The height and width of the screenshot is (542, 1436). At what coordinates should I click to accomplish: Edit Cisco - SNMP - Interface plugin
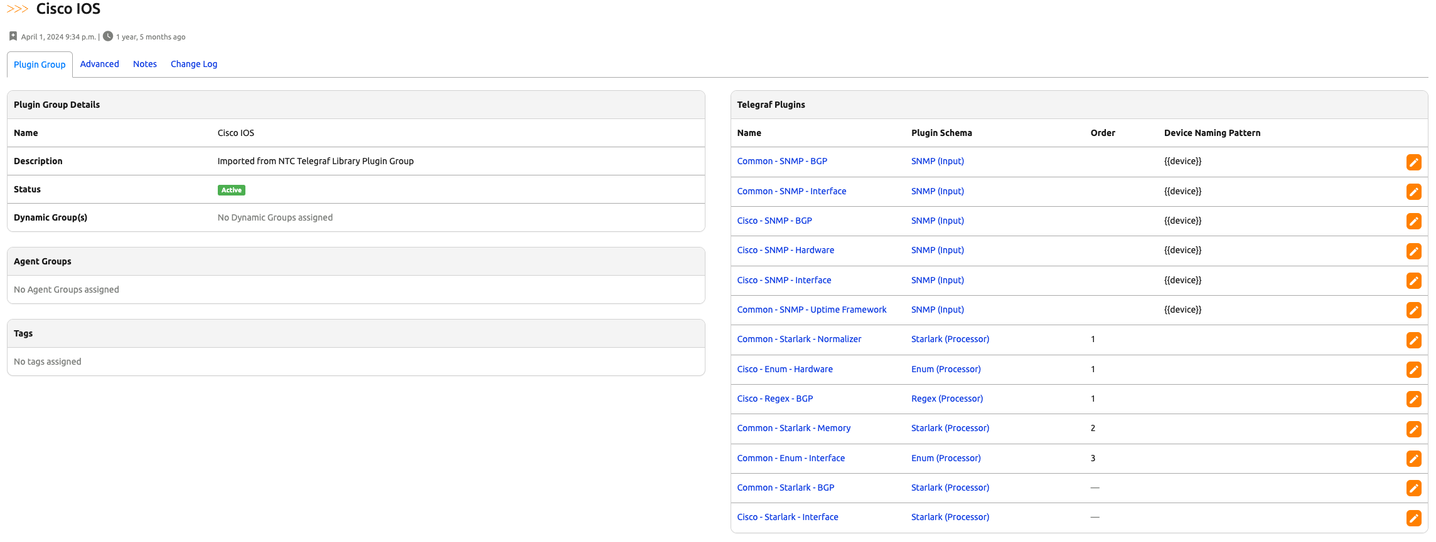pos(1413,281)
